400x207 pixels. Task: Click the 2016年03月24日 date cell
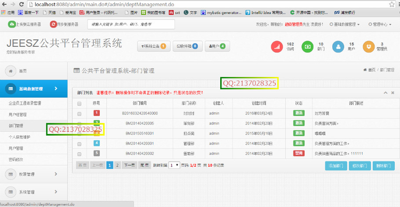[x=259, y=113]
